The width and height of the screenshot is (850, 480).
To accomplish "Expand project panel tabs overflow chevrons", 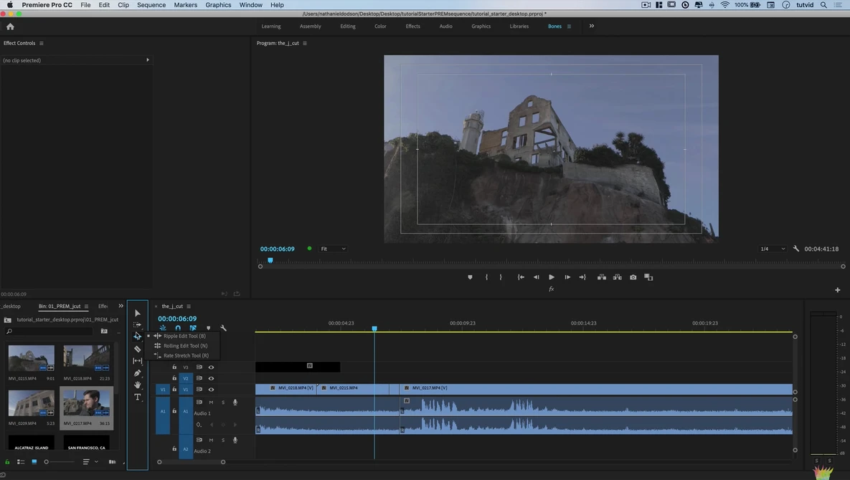I will [121, 306].
